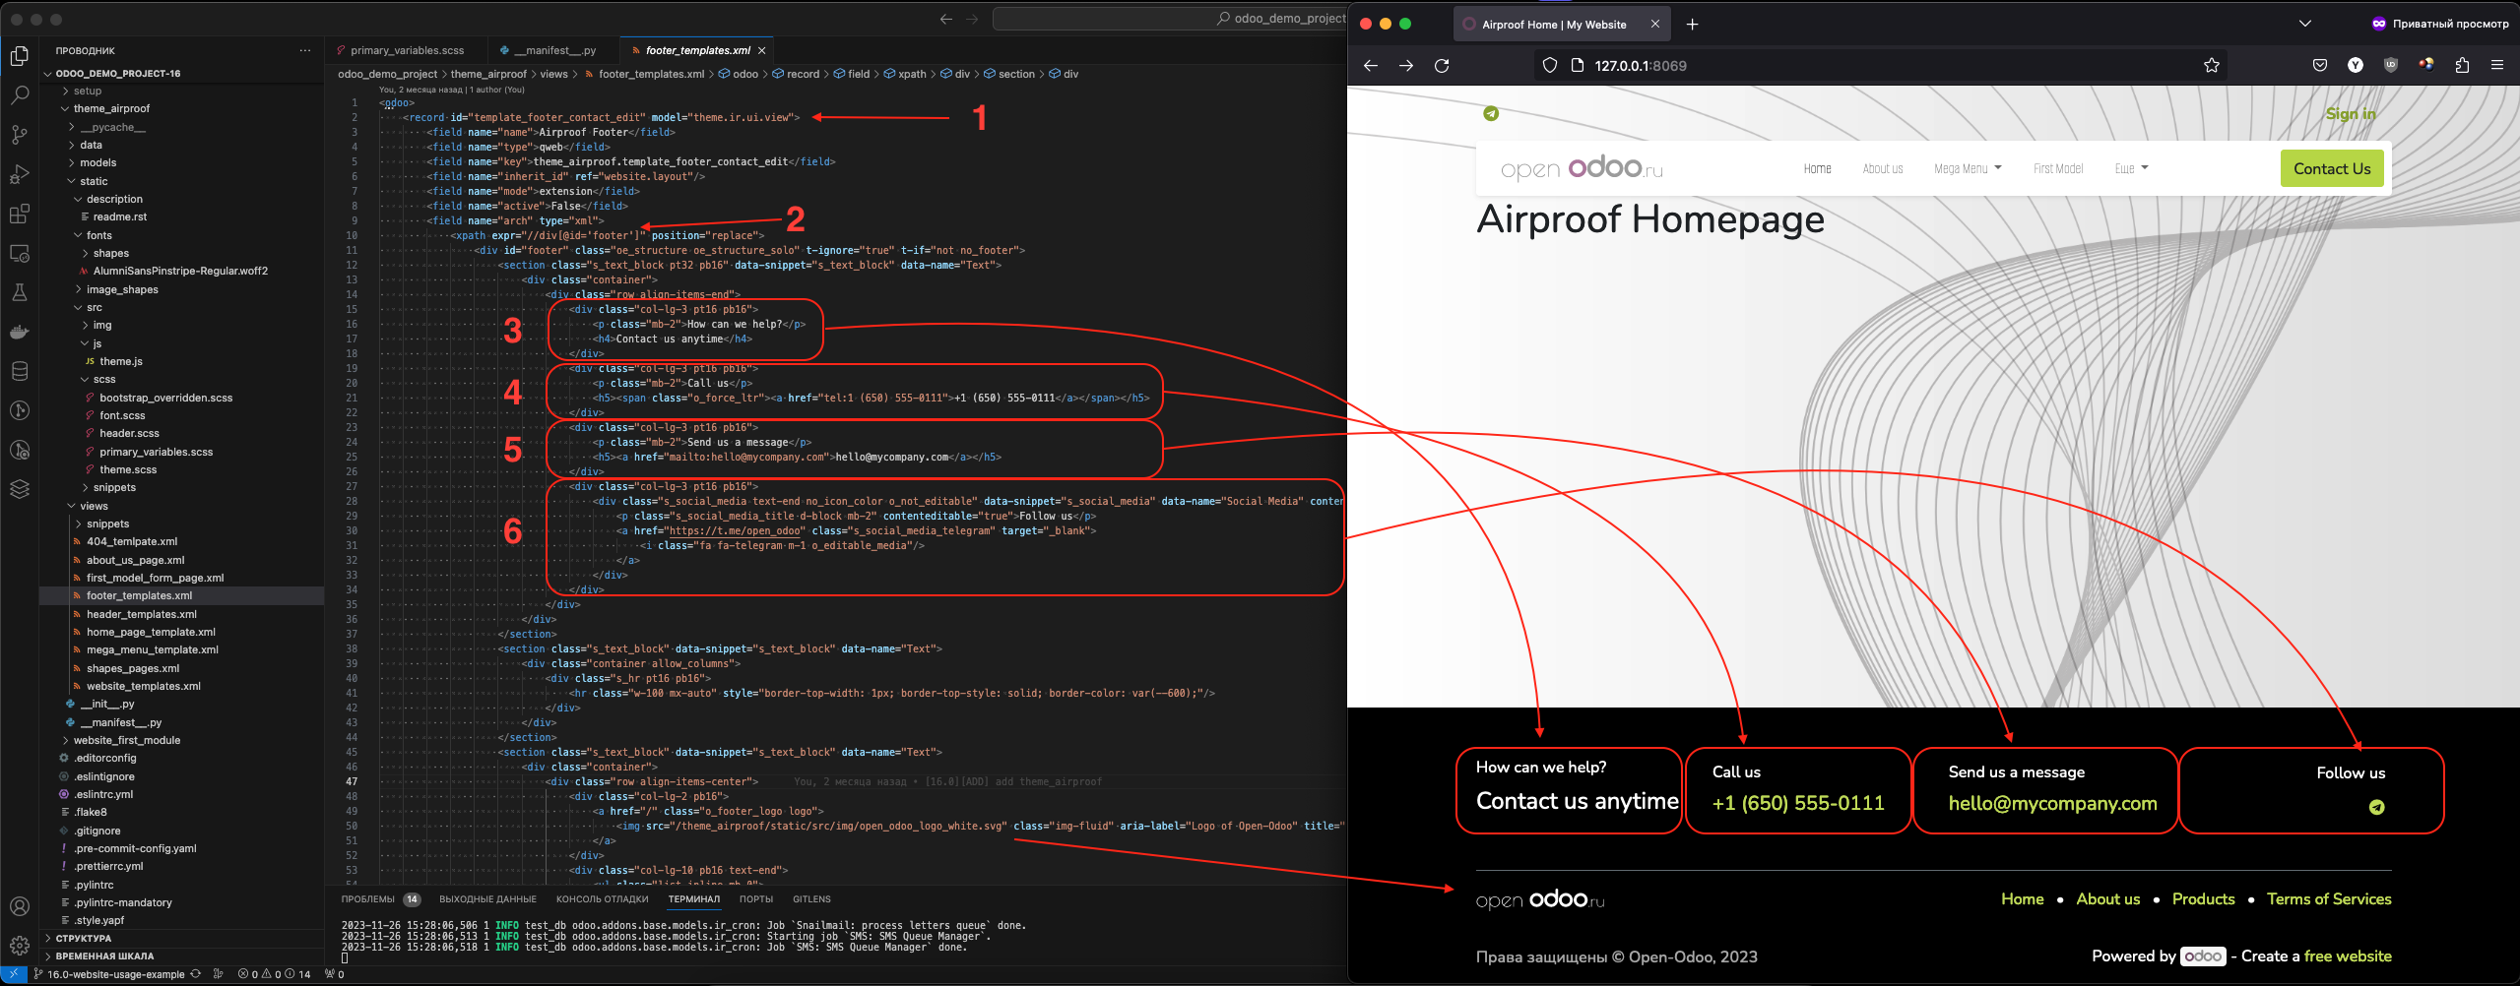Click the sync changes icon in status bar
2520x986 pixels.
point(196,974)
